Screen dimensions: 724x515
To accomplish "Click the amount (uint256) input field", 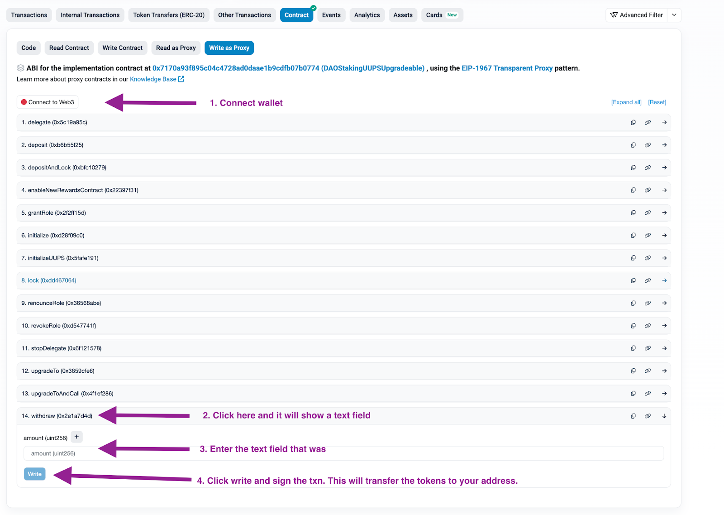I will (343, 453).
